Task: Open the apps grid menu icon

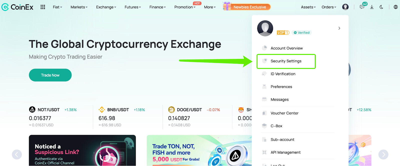Action: 43,7
